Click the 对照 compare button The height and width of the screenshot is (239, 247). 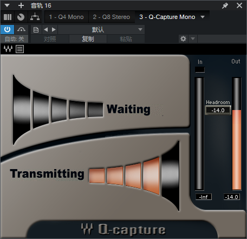[x=50, y=39]
